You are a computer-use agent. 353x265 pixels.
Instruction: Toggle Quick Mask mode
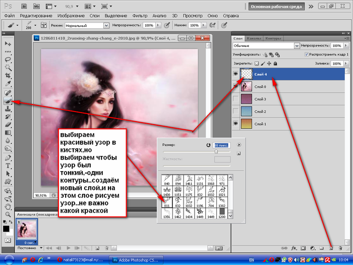(8, 240)
